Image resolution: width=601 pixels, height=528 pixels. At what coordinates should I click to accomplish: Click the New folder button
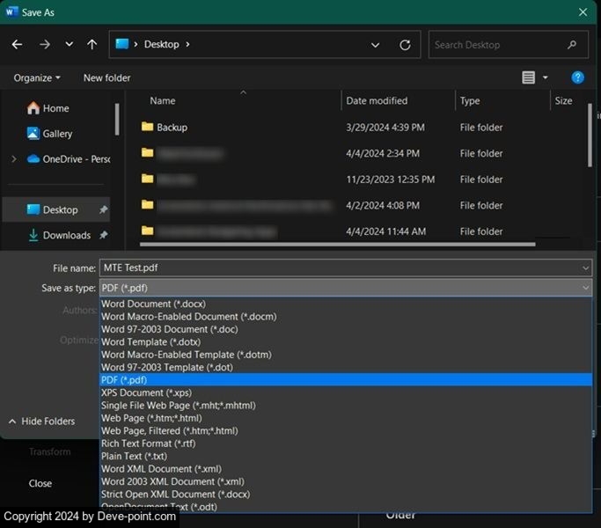click(106, 77)
